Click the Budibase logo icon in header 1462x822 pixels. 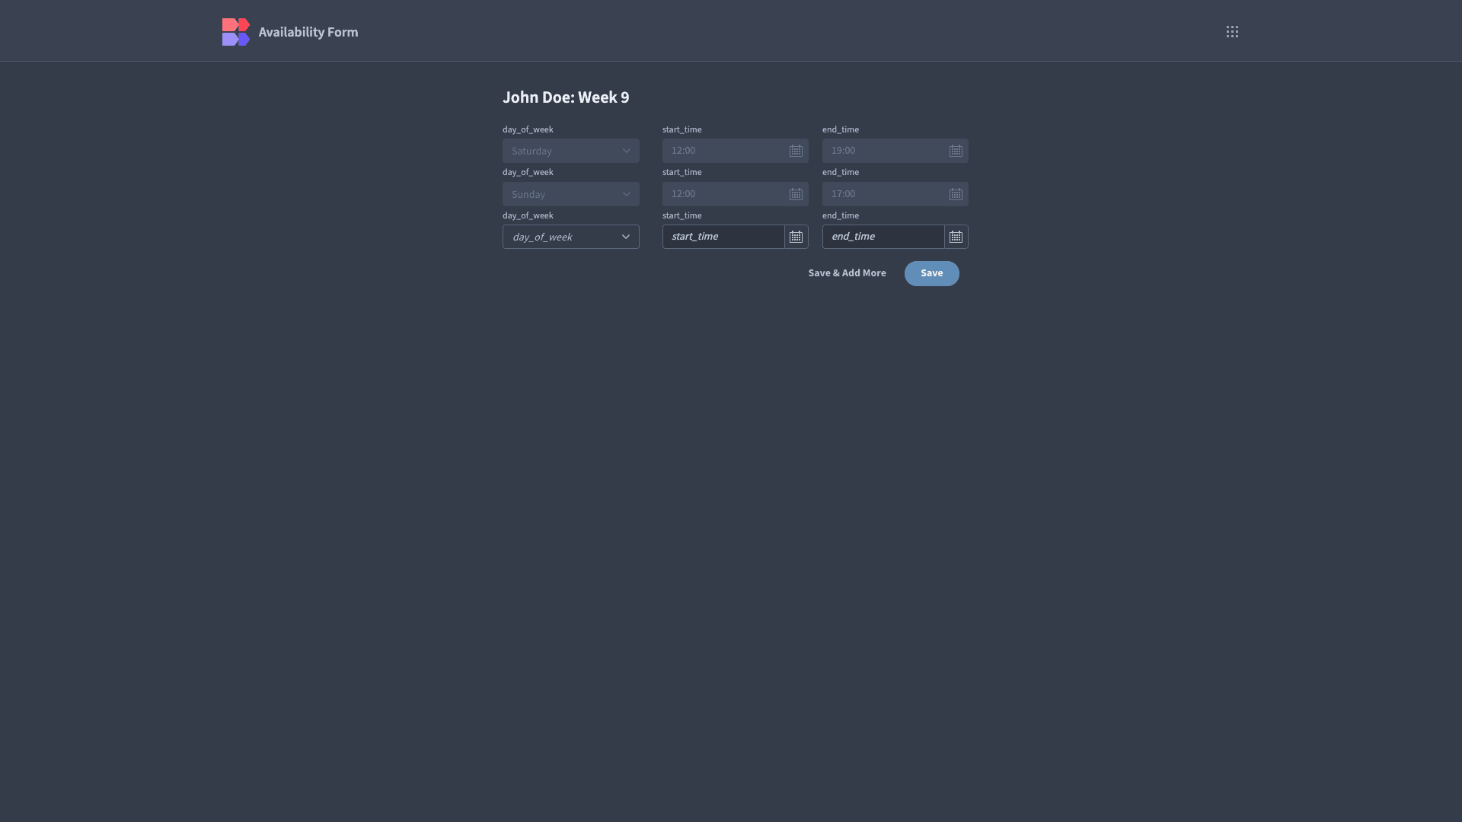pyautogui.click(x=235, y=32)
